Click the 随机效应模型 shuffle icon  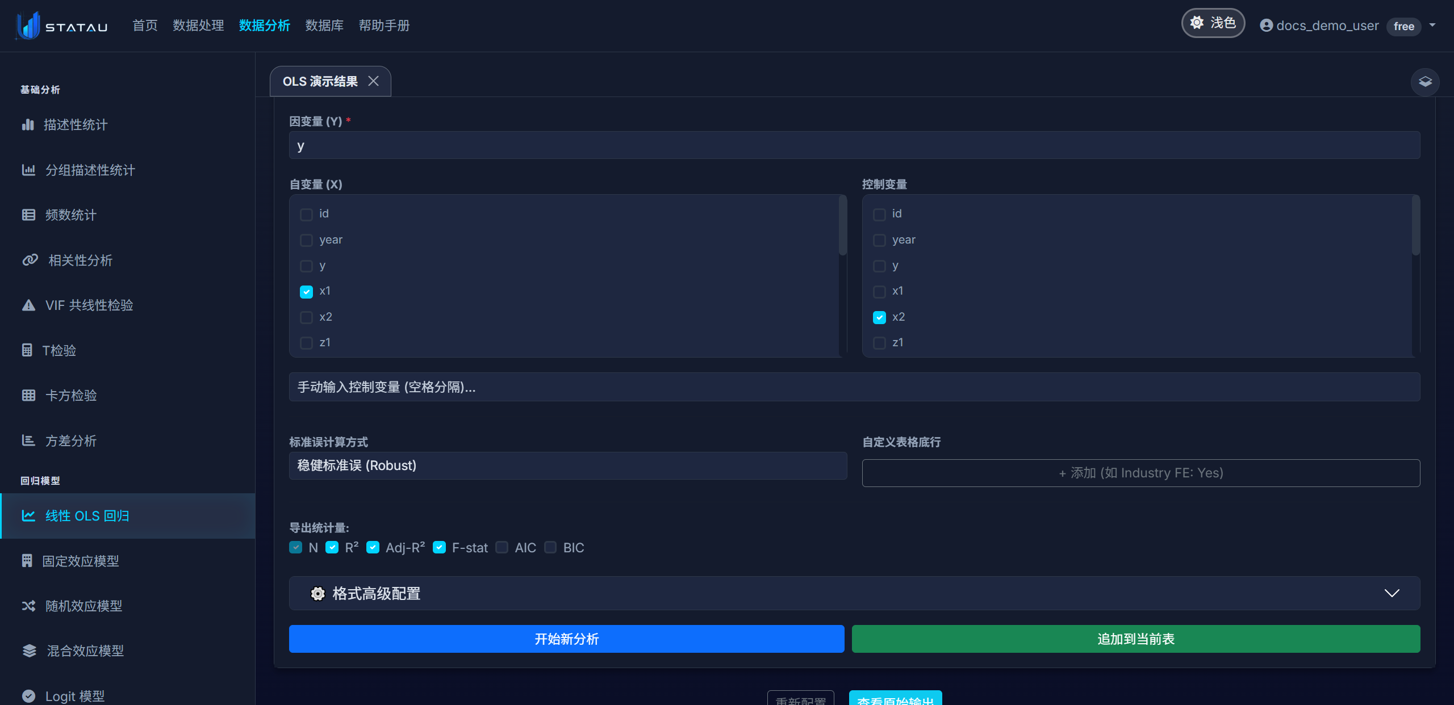coord(28,606)
